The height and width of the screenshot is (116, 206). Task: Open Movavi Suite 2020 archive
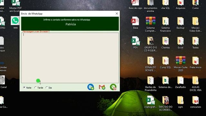click(x=180, y=64)
